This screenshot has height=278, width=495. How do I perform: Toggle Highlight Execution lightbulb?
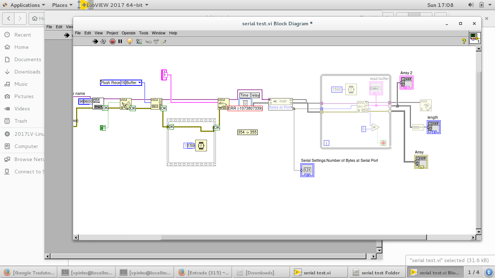(x=129, y=42)
